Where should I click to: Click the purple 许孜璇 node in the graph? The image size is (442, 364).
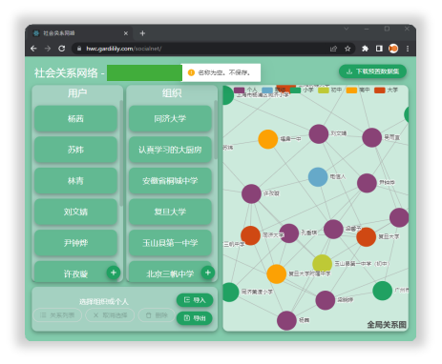[251, 193]
